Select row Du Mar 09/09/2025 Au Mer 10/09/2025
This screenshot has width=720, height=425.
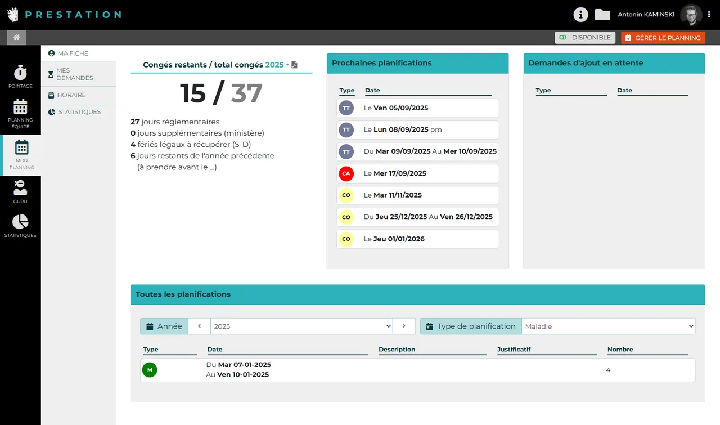click(x=417, y=151)
